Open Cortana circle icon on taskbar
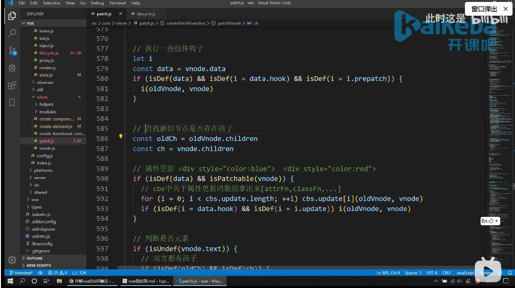 click(x=34, y=281)
